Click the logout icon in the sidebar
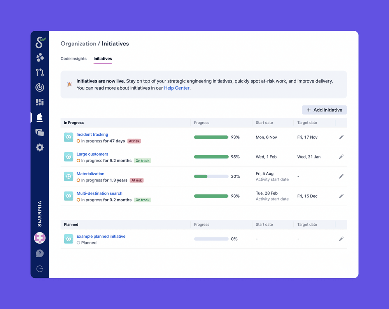 [x=40, y=269]
